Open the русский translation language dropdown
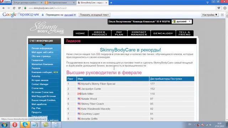 click(x=70, y=15)
